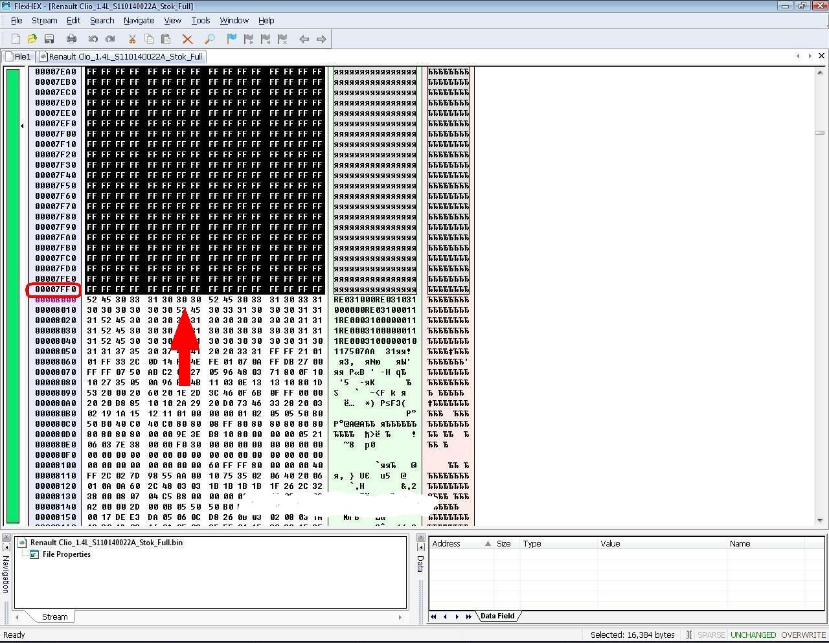
Task: Jump to first Data panel tab arrow
Action: click(x=433, y=616)
